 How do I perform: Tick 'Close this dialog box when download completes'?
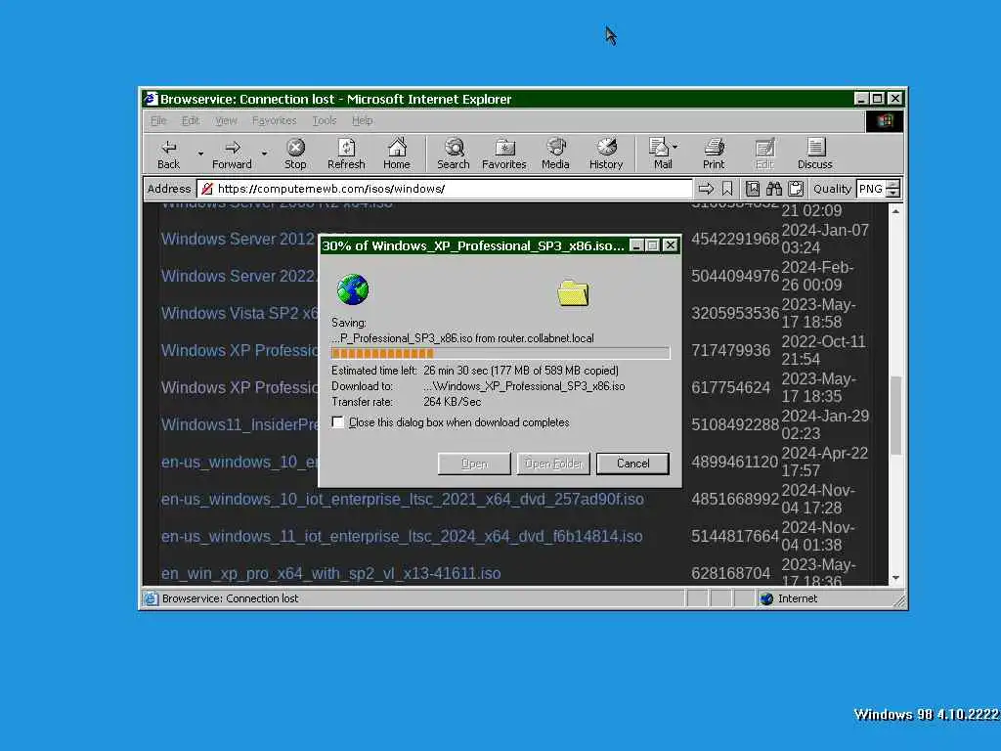click(337, 422)
